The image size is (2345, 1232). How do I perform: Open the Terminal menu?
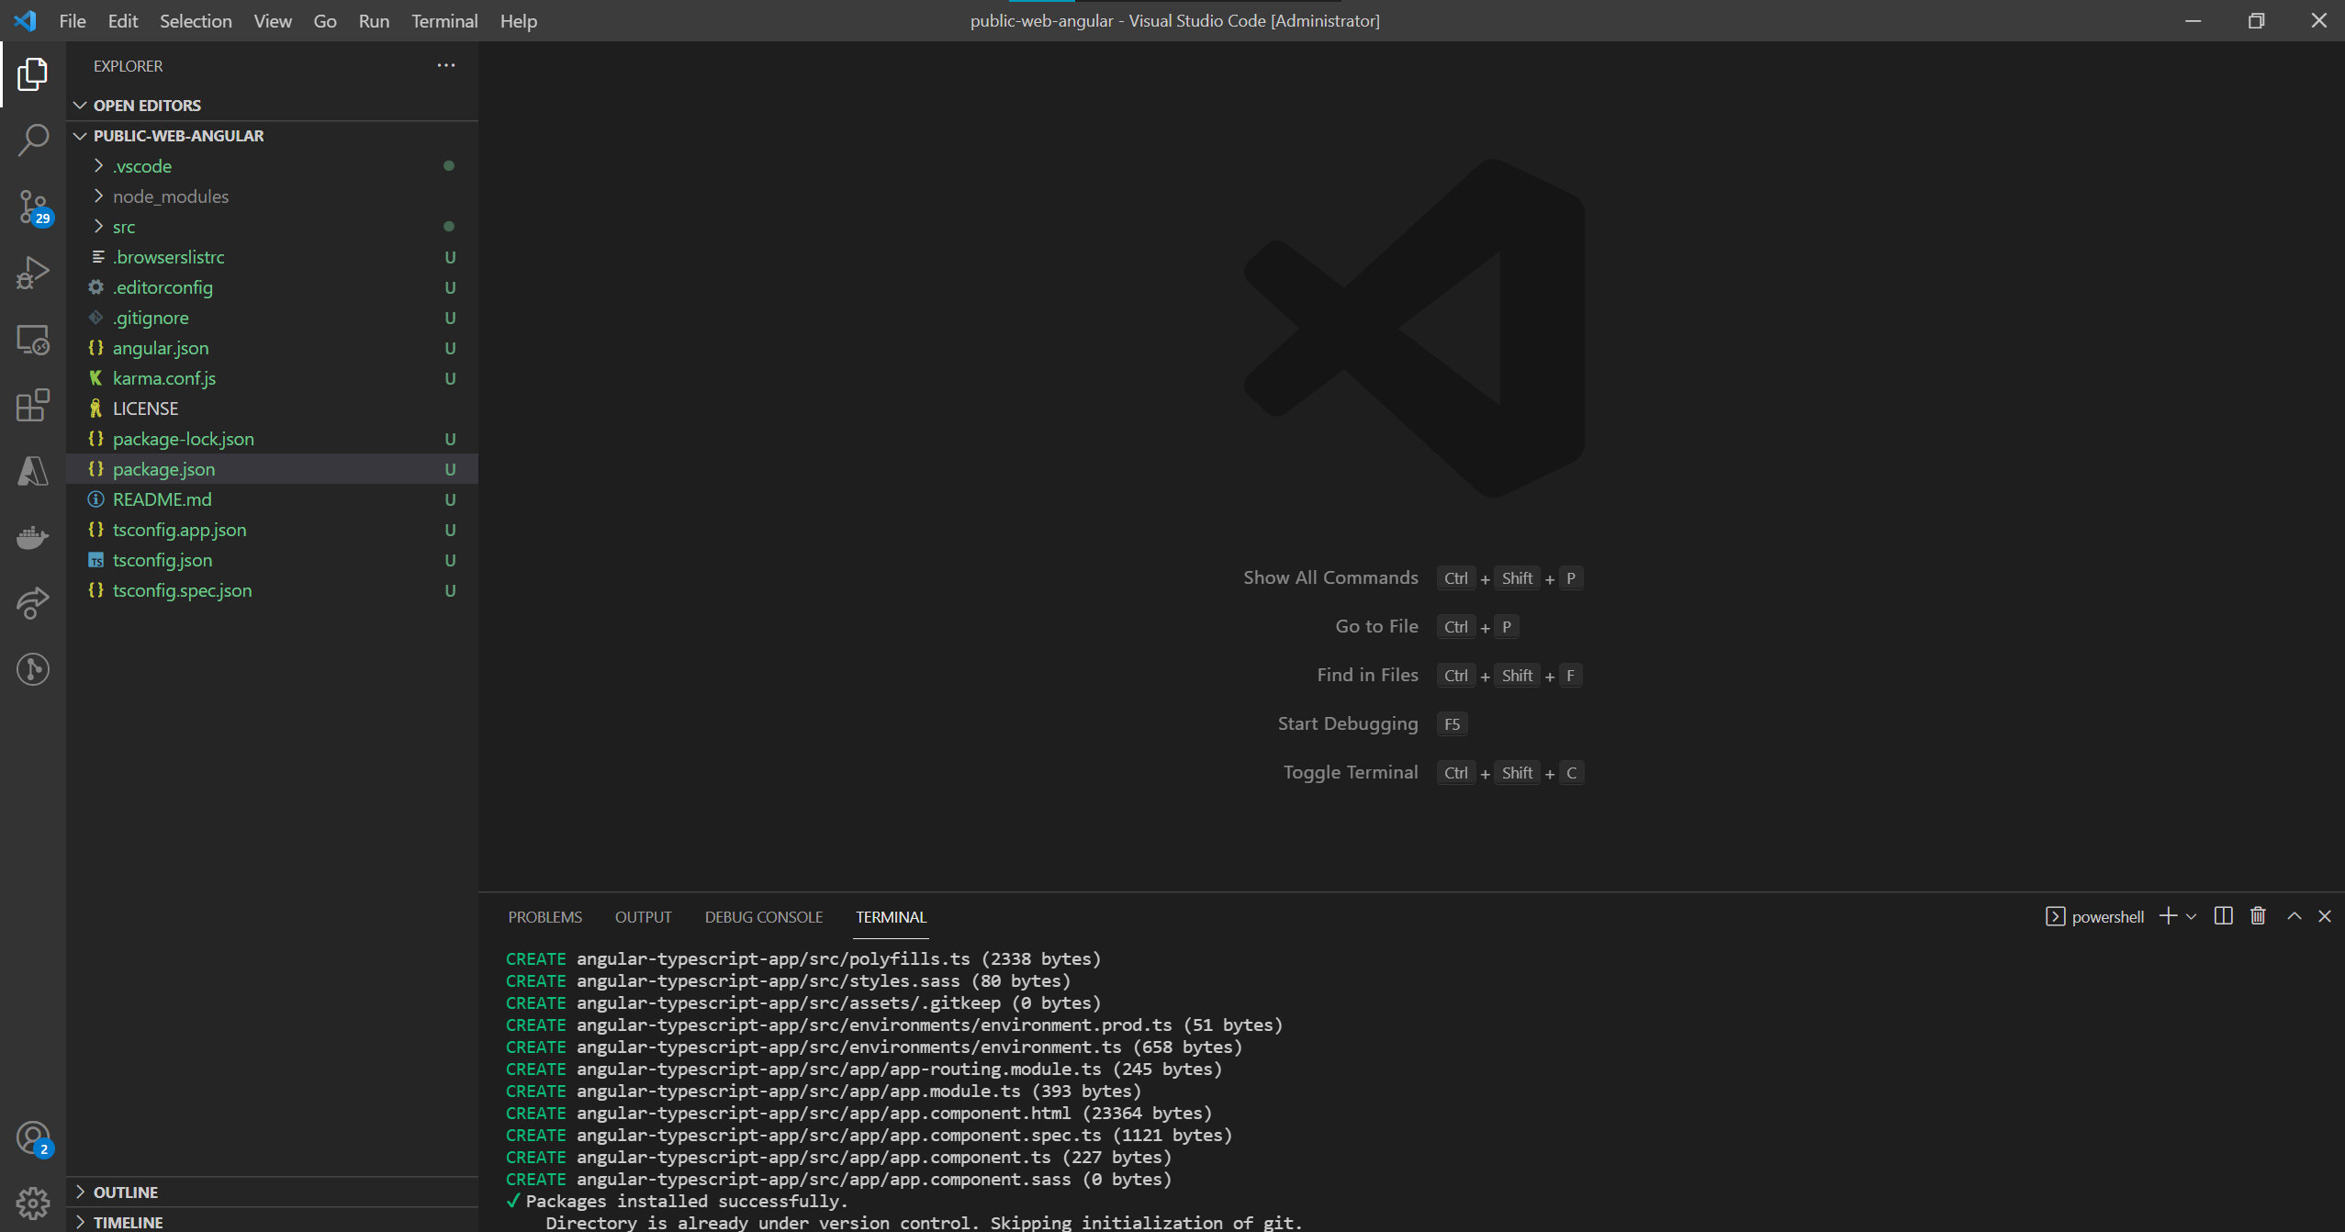pyautogui.click(x=444, y=20)
